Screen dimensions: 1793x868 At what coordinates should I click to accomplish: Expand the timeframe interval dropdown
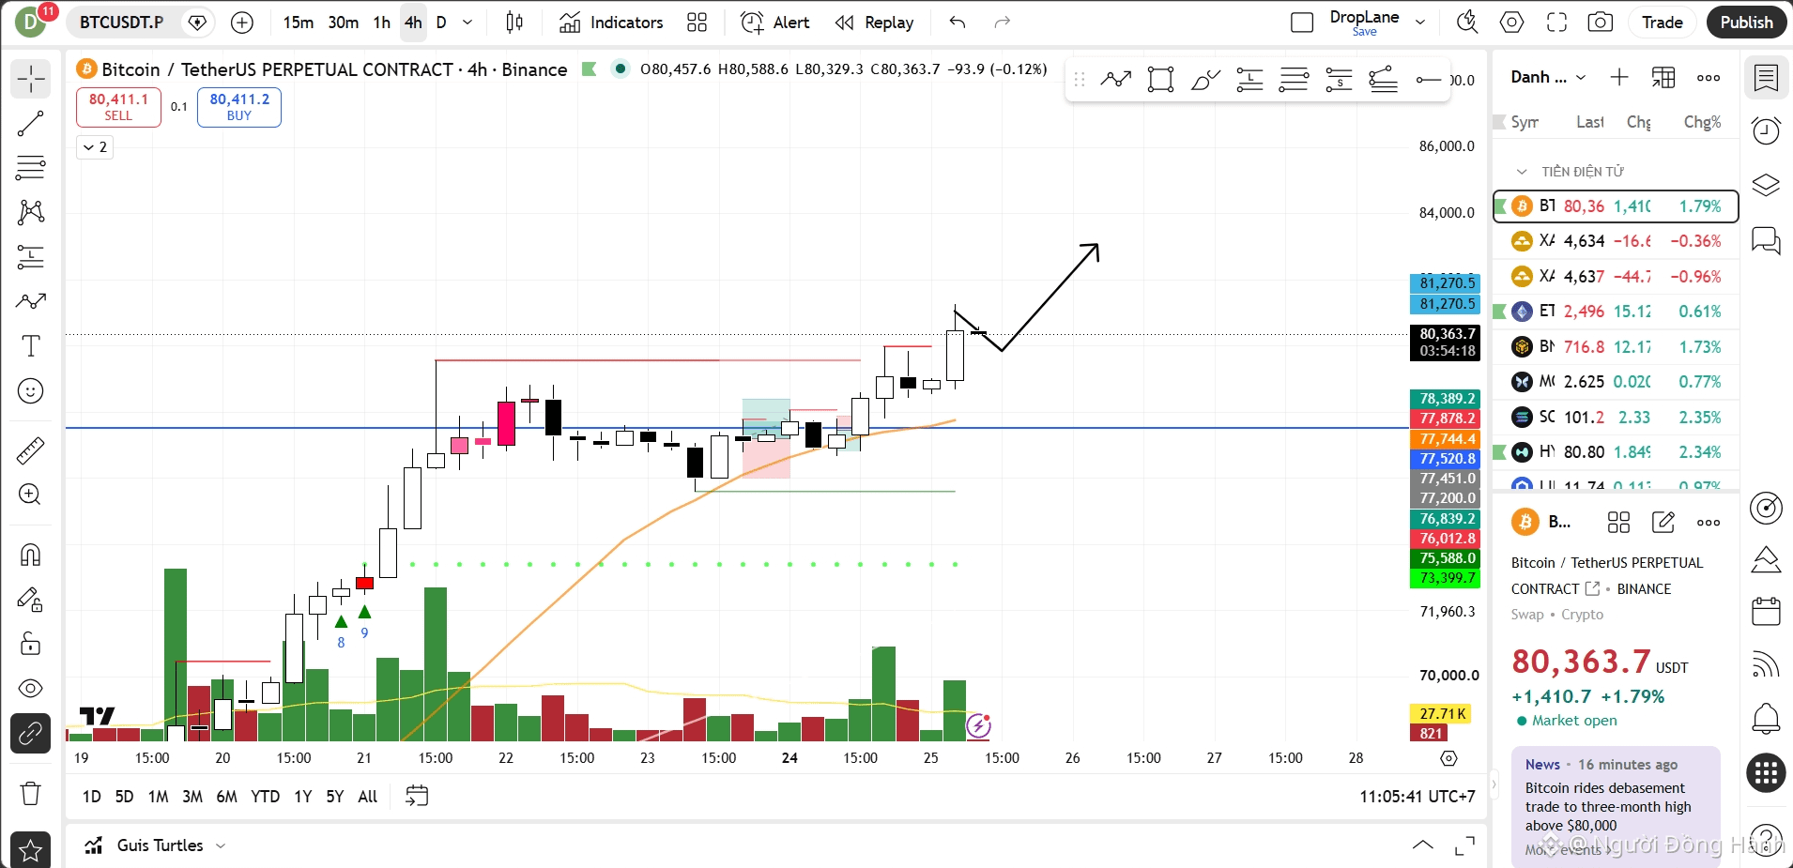pos(467,23)
